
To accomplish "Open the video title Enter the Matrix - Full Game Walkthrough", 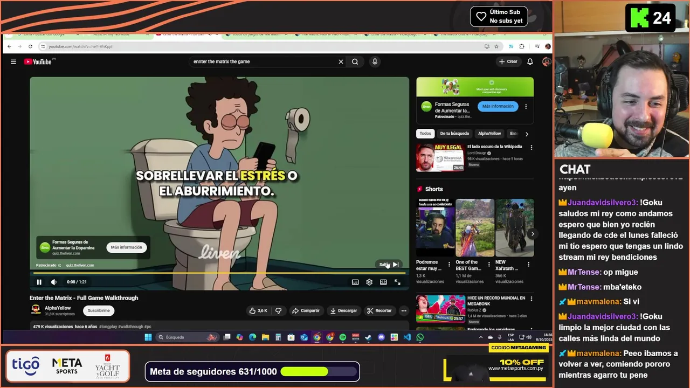I will pyautogui.click(x=84, y=298).
